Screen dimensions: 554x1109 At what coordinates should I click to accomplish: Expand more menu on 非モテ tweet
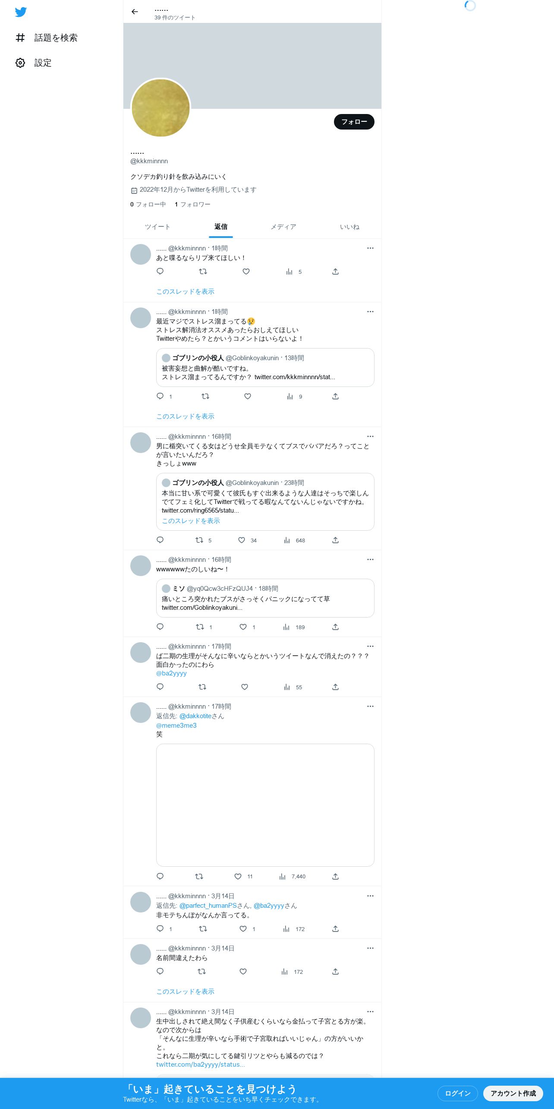pos(370,896)
